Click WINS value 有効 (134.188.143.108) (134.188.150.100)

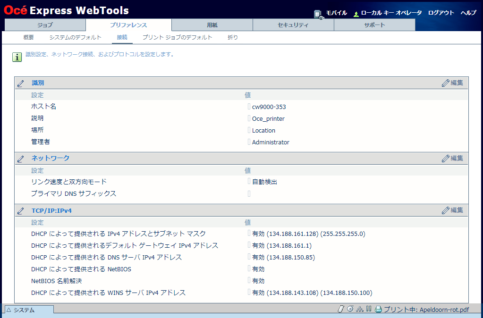(x=312, y=293)
